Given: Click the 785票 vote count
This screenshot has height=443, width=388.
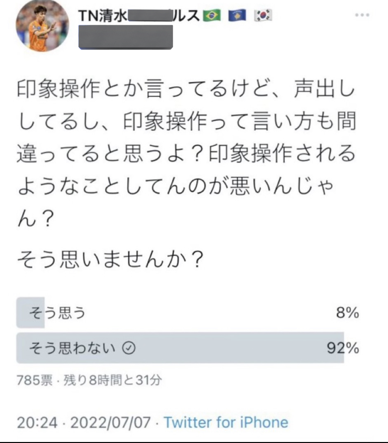Looking at the screenshot, I should [34, 380].
